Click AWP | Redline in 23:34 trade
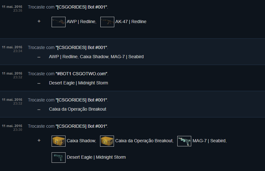This screenshot has width=265, height=171. (63, 57)
